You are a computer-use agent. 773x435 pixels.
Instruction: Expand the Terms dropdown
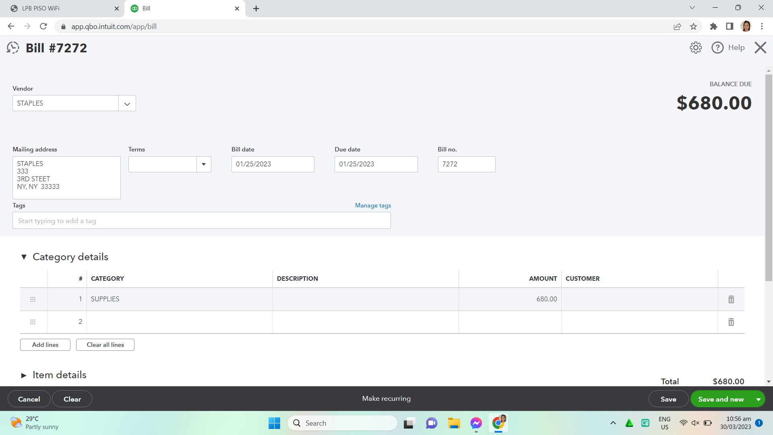click(x=204, y=164)
